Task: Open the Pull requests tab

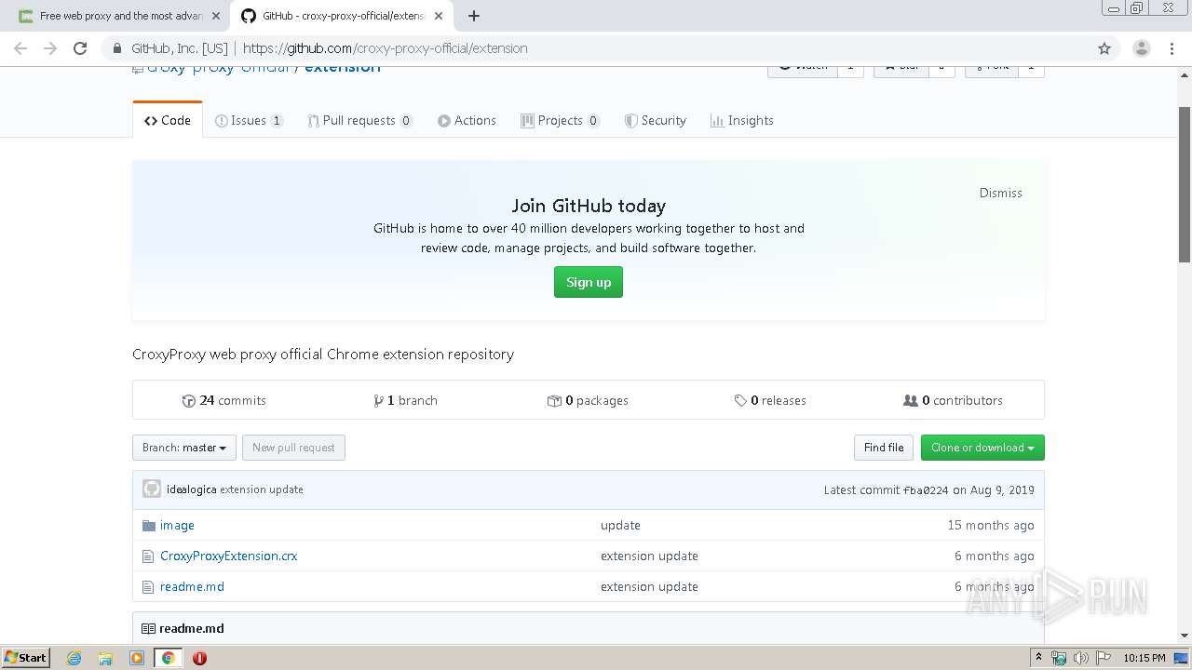Action: coord(359,120)
